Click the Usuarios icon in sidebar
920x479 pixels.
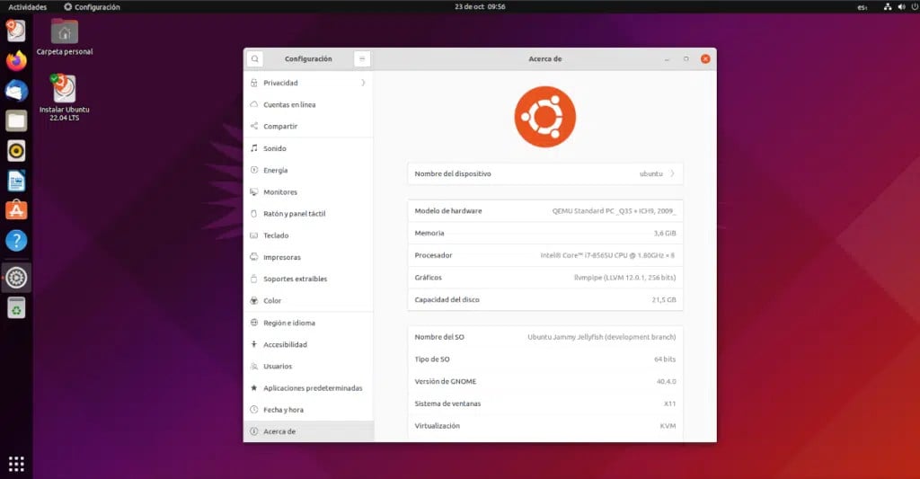[x=254, y=367]
